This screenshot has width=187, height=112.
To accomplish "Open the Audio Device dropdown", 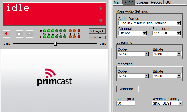I will click(x=150, y=23).
